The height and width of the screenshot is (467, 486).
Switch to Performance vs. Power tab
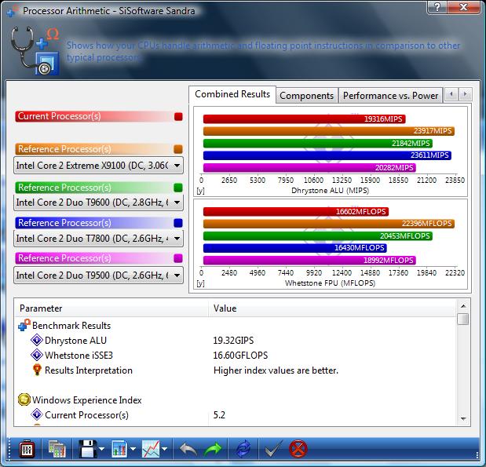pyautogui.click(x=390, y=96)
